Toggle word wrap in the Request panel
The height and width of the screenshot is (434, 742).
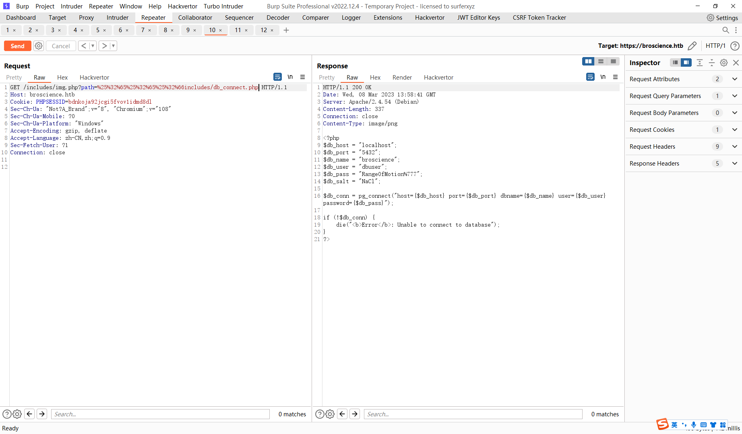[277, 77]
